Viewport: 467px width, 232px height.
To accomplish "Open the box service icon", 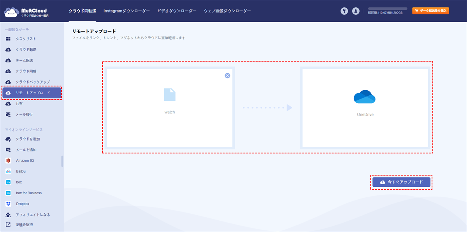I will tap(8, 182).
